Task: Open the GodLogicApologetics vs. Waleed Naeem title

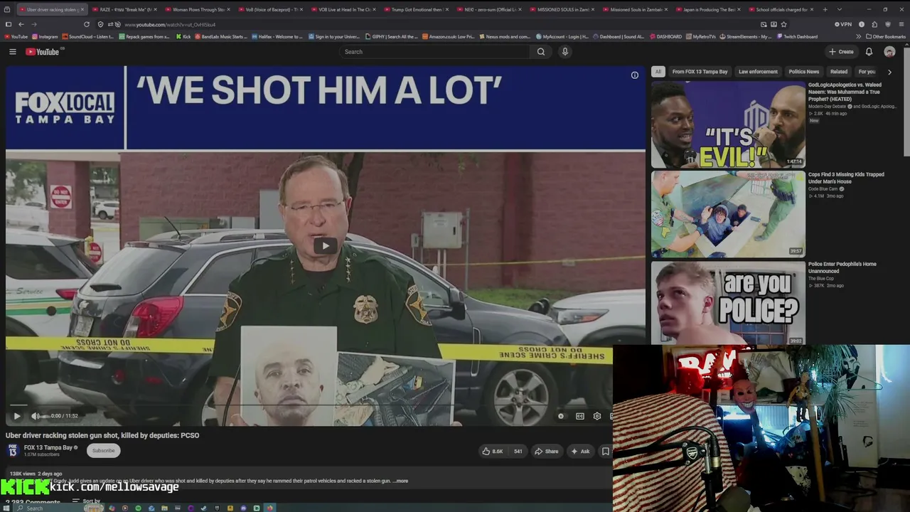Action: [846, 92]
